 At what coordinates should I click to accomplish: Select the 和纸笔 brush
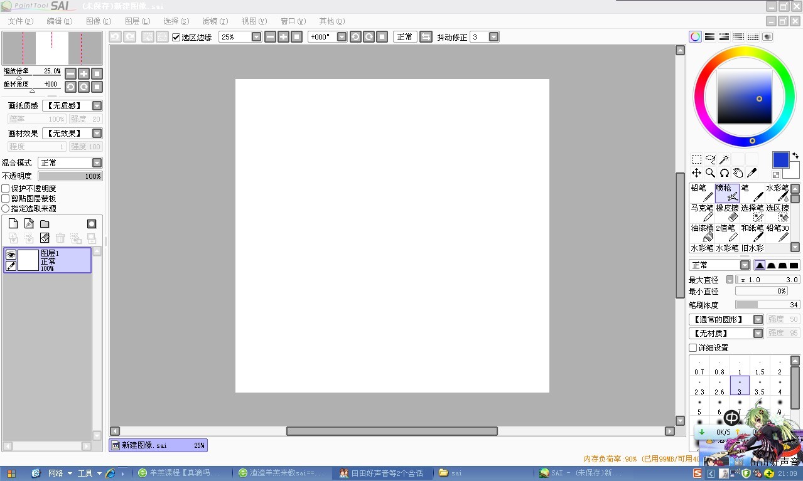click(752, 233)
